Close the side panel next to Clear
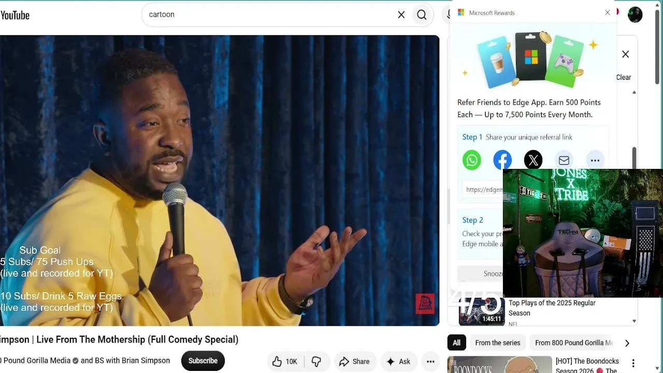Viewport: 663px width, 373px height. tap(626, 54)
